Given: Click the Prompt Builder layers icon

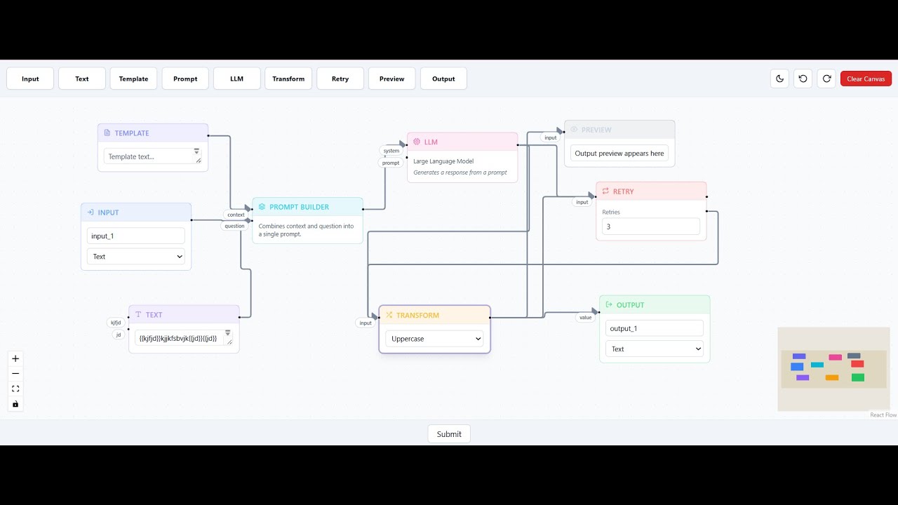Looking at the screenshot, I should [x=262, y=207].
